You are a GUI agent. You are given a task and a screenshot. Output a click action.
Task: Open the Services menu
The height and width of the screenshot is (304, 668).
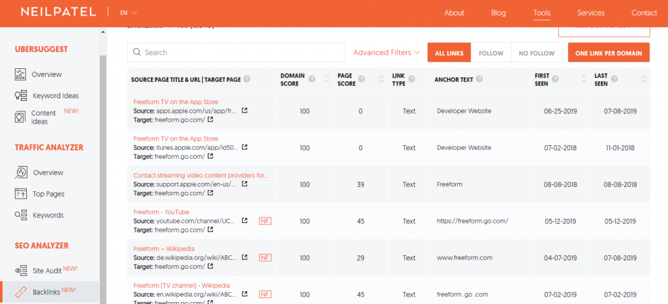tap(590, 13)
